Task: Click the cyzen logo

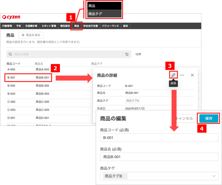Action: 11,17
